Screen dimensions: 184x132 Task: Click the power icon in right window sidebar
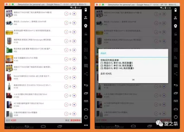click(176, 117)
